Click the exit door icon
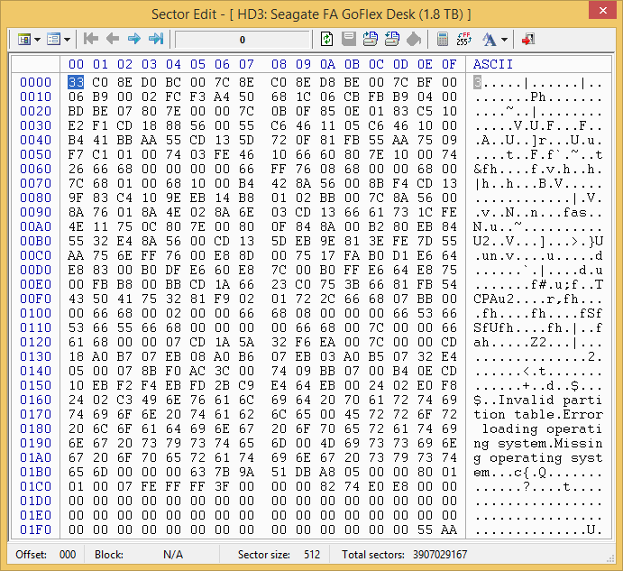Viewport: 623px width, 571px height. coord(528,39)
